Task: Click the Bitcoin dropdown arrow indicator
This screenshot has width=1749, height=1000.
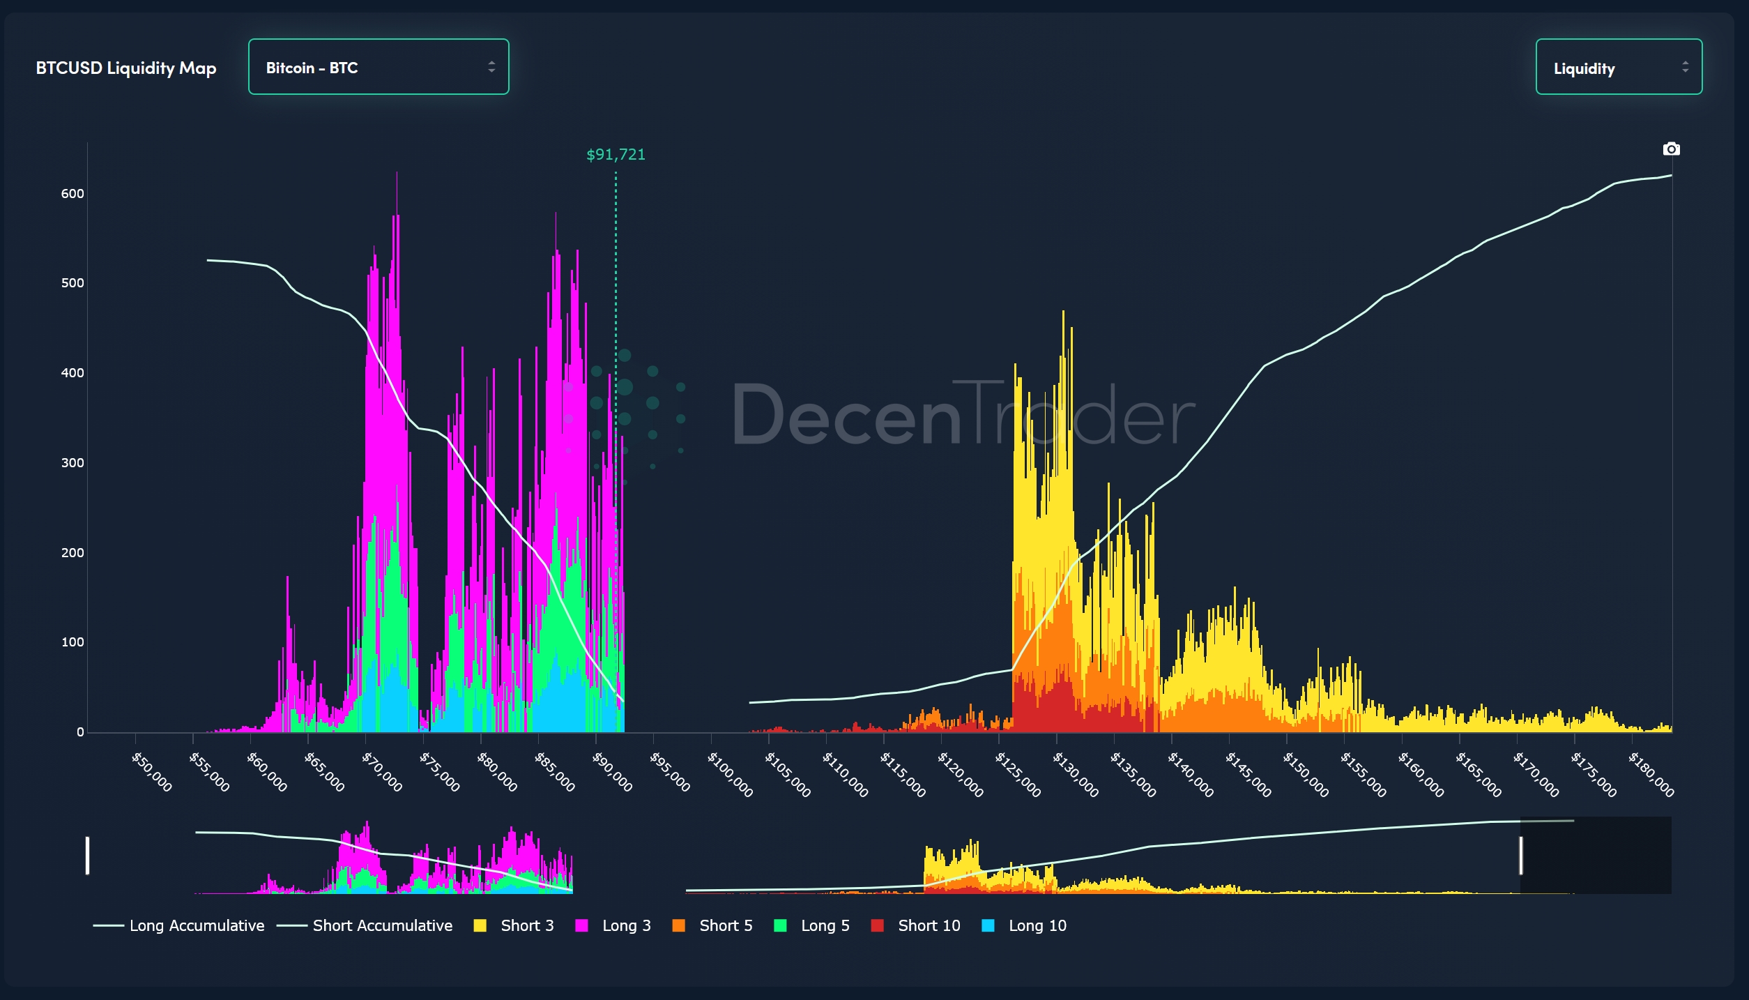Action: coord(491,67)
